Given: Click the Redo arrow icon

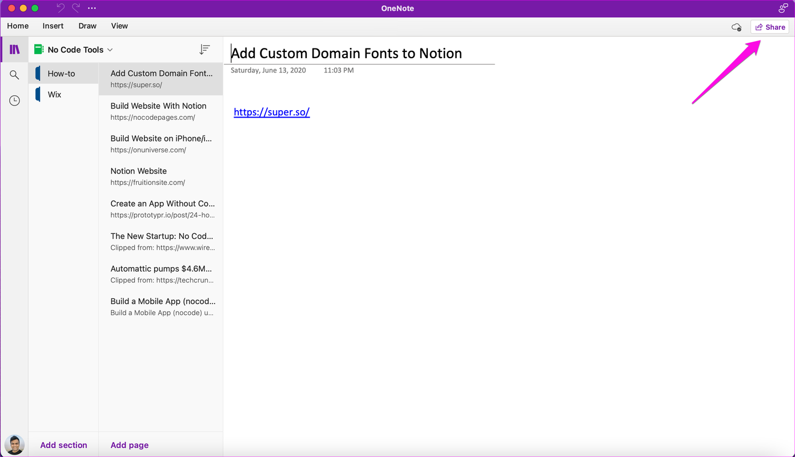Looking at the screenshot, I should click(x=76, y=8).
